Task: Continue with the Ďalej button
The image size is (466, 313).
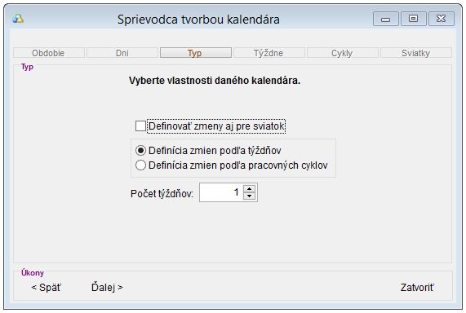Action: 107,287
